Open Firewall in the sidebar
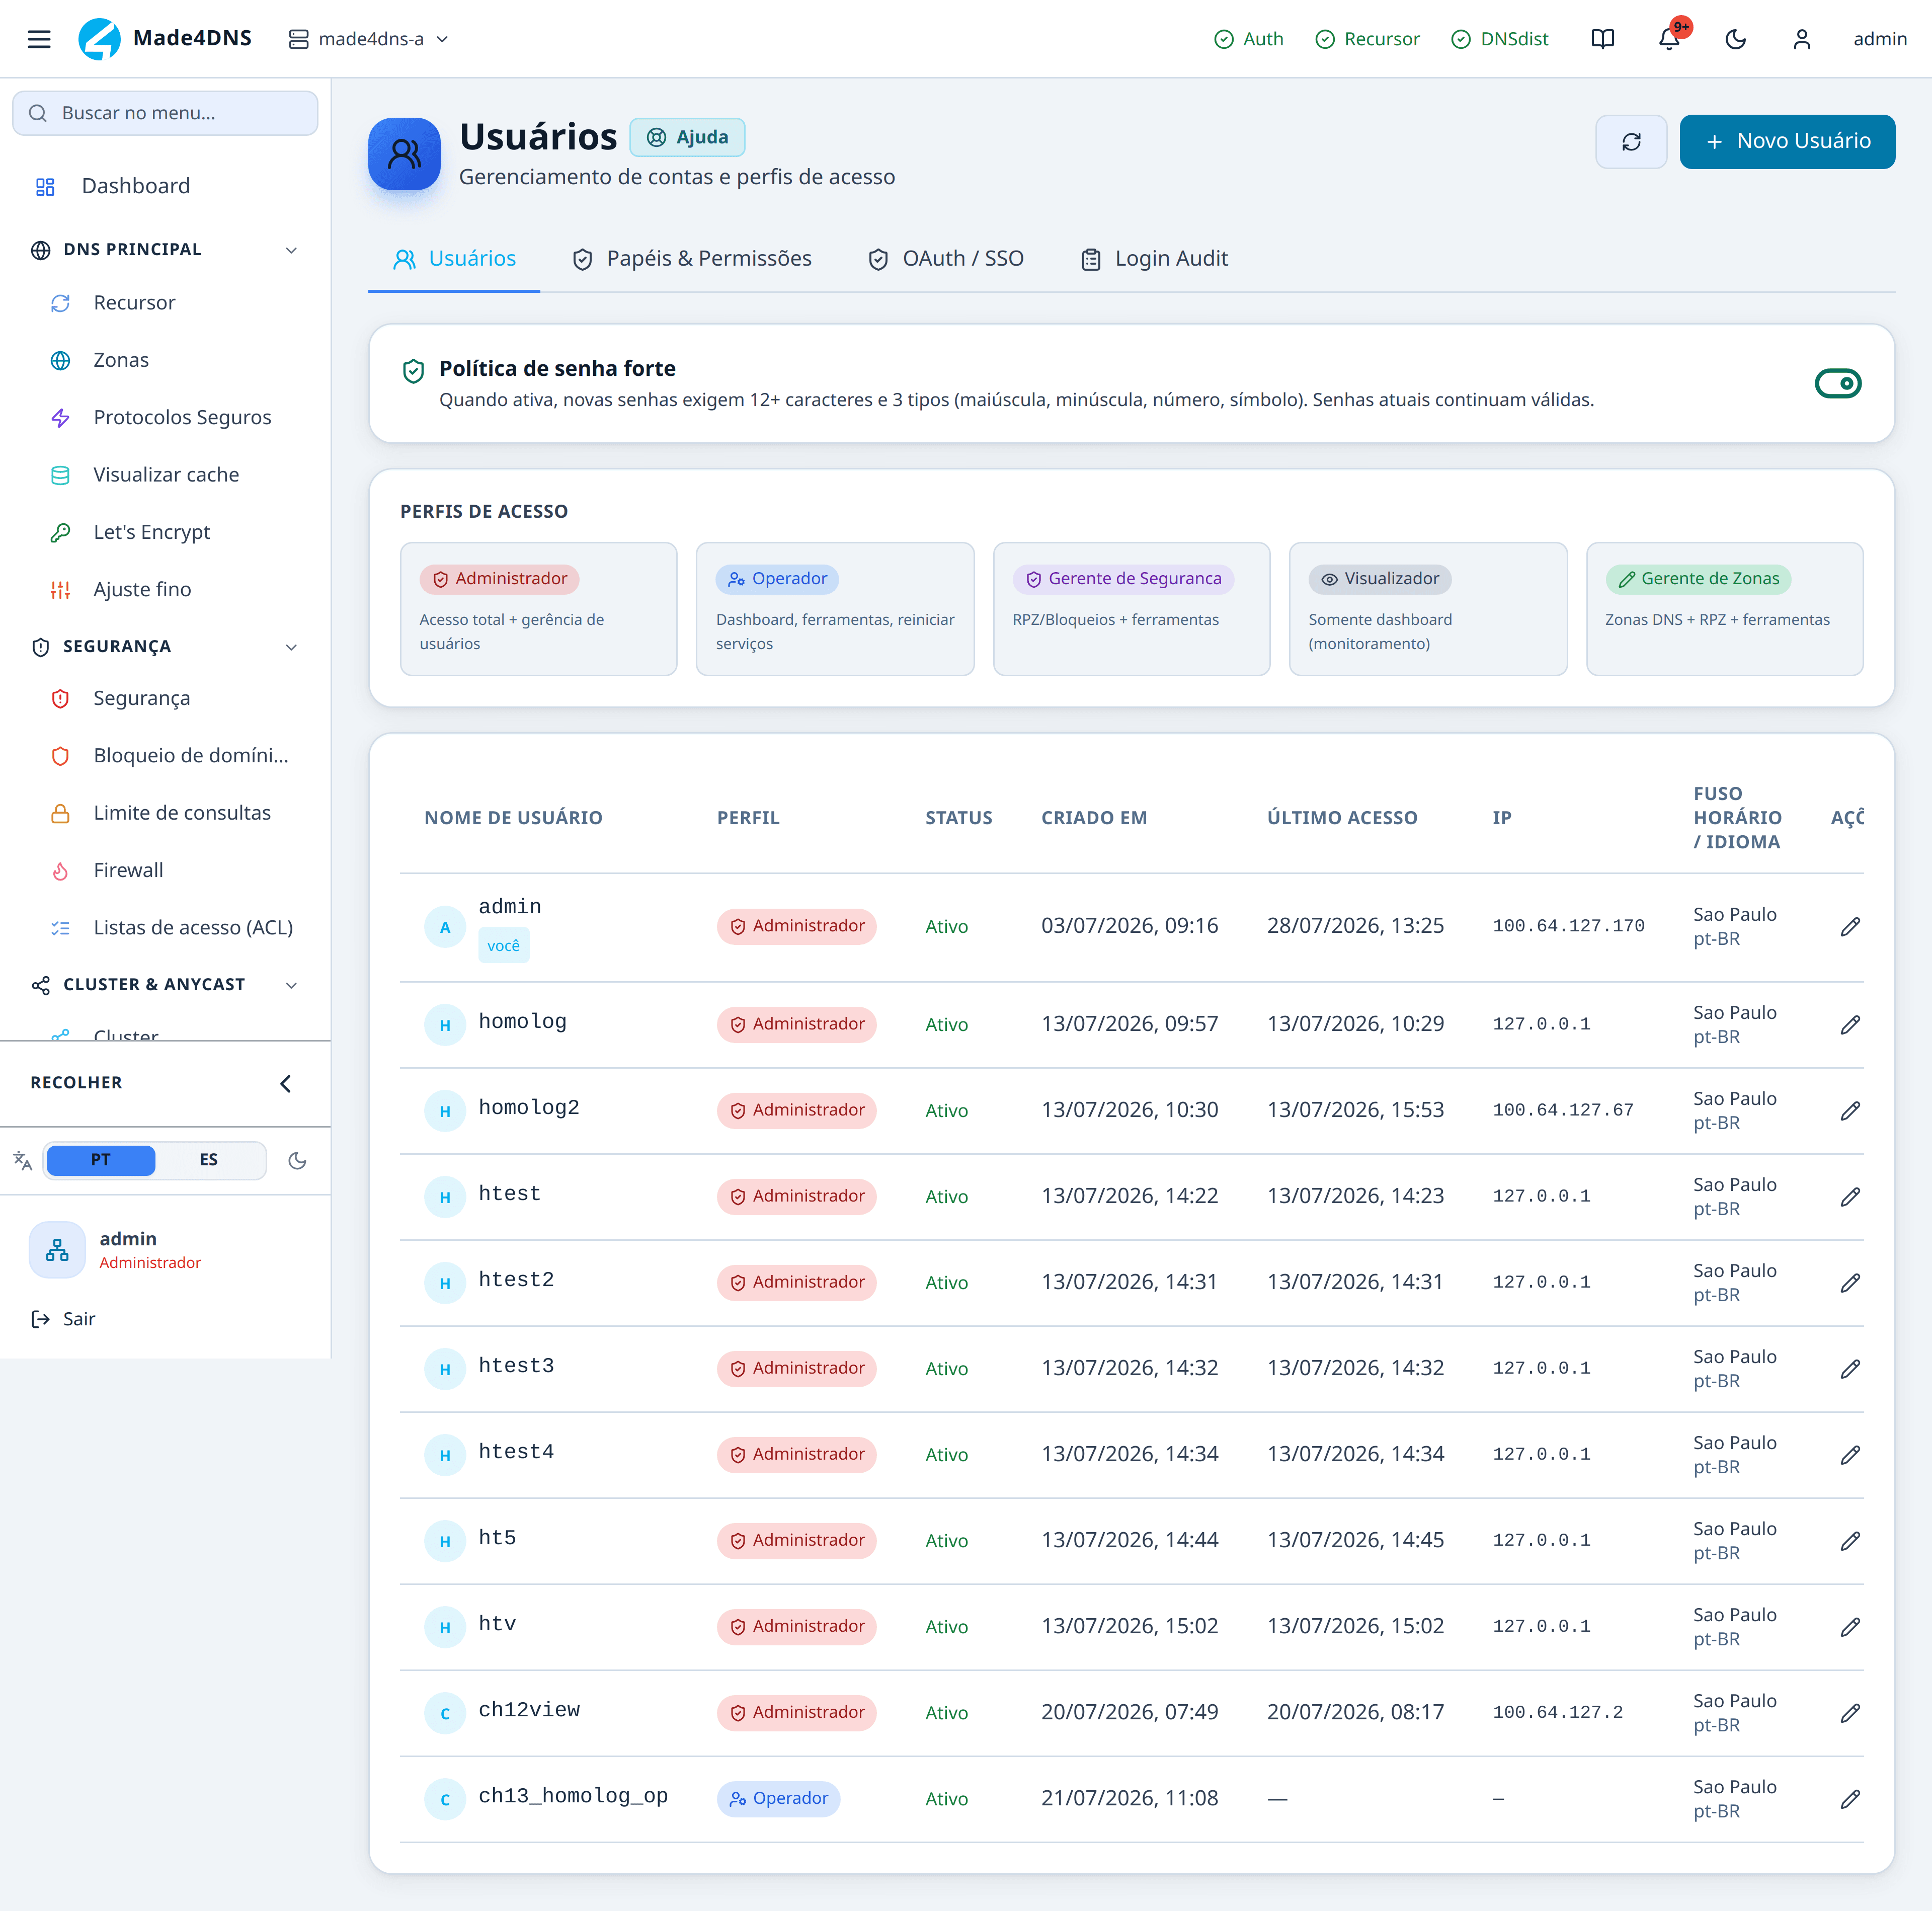This screenshot has height=1911, width=1932. (x=165, y=870)
